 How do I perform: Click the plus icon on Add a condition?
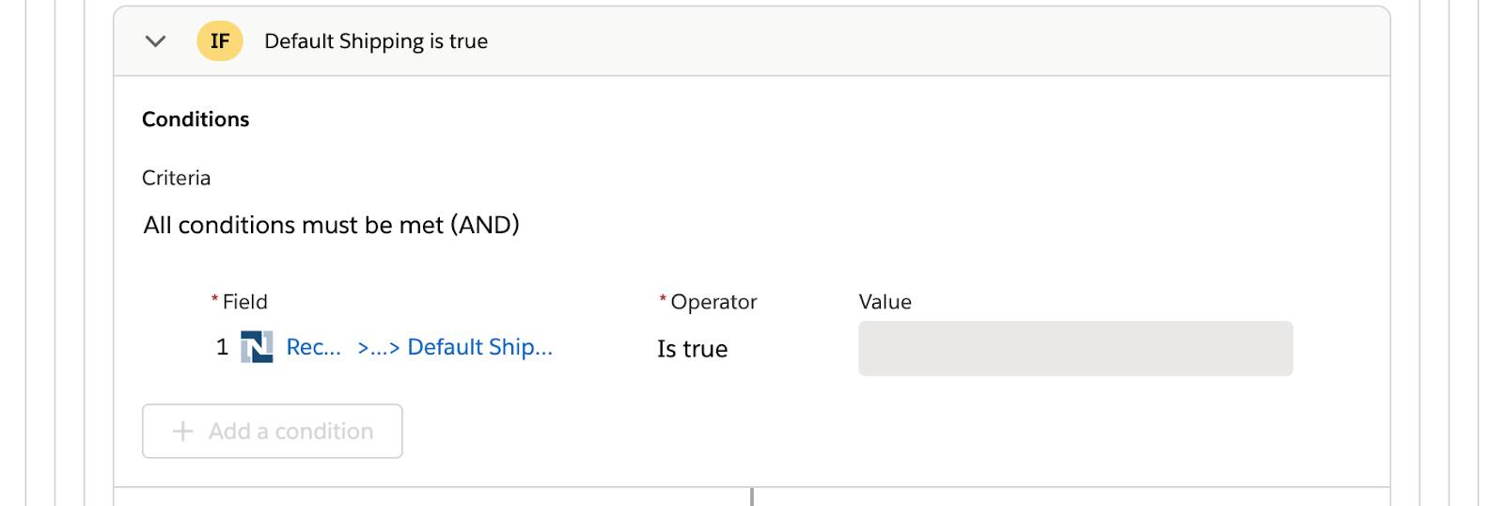[183, 432]
